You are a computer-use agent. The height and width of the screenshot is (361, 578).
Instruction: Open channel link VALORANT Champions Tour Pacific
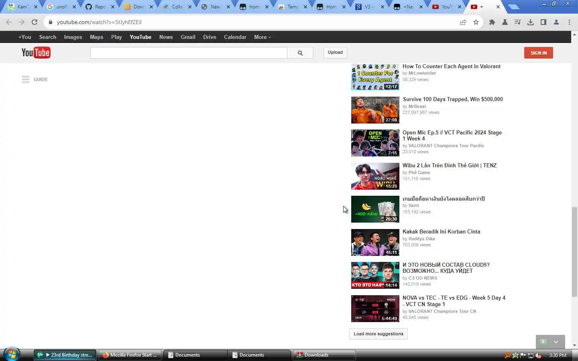tap(446, 146)
